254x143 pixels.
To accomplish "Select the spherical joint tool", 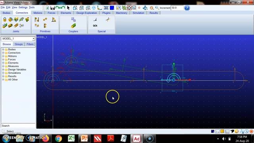I will (27, 19).
